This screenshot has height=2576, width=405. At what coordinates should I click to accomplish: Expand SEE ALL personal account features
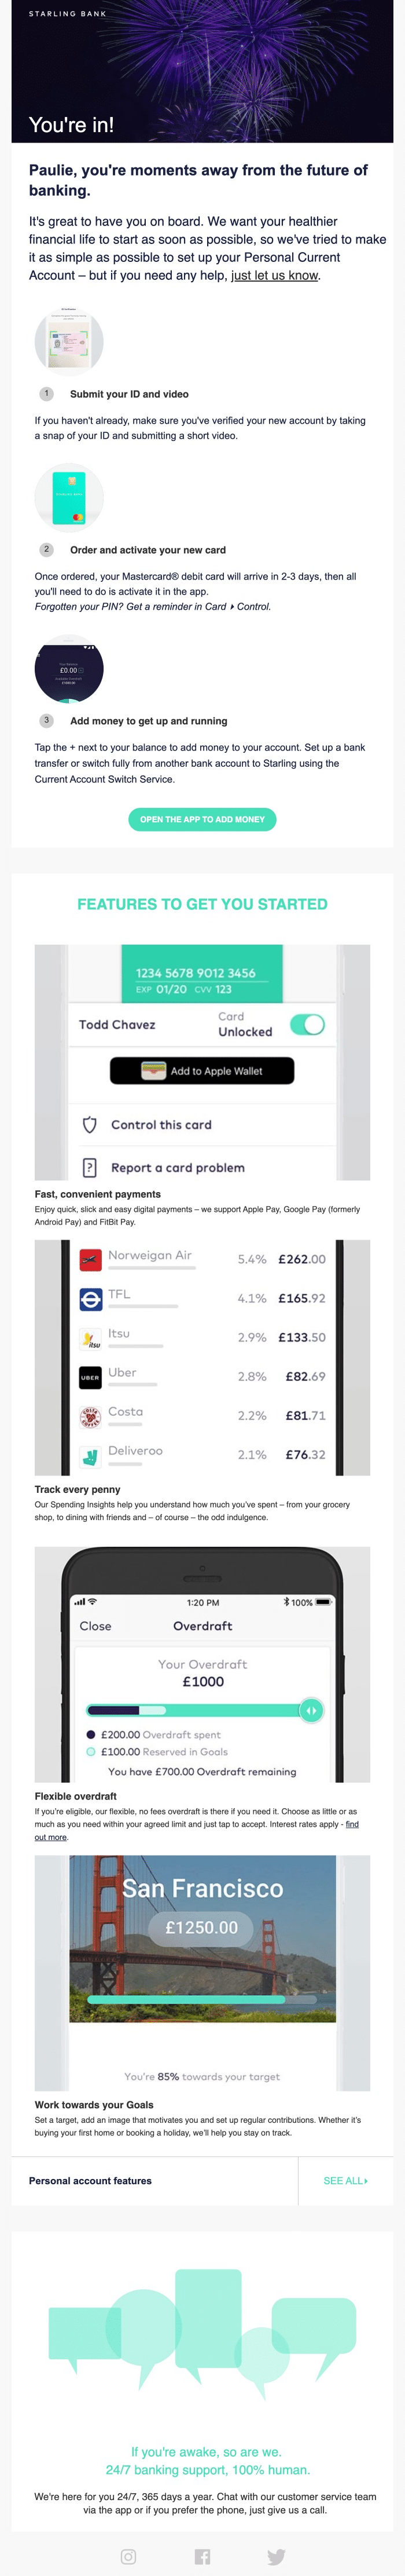click(x=345, y=2180)
